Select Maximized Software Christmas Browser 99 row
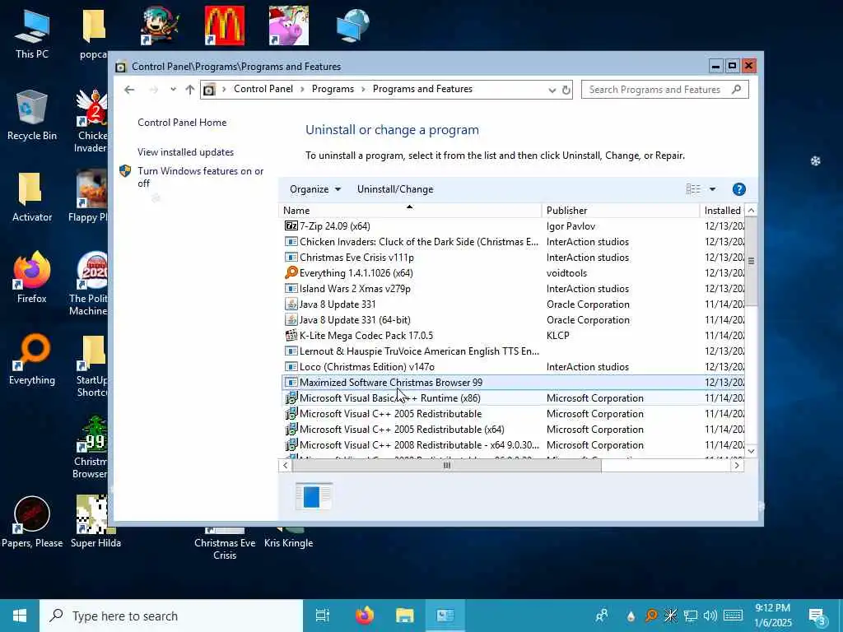843x632 pixels. click(514, 382)
